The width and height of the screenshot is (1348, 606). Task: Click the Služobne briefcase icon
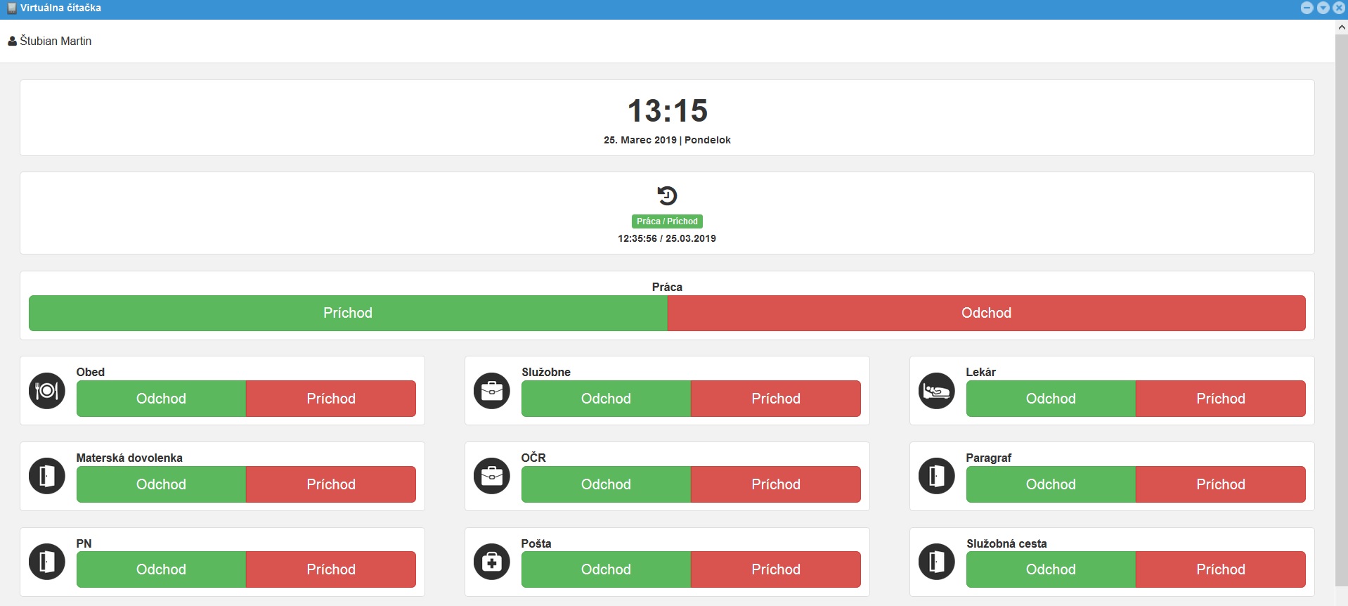tap(492, 391)
